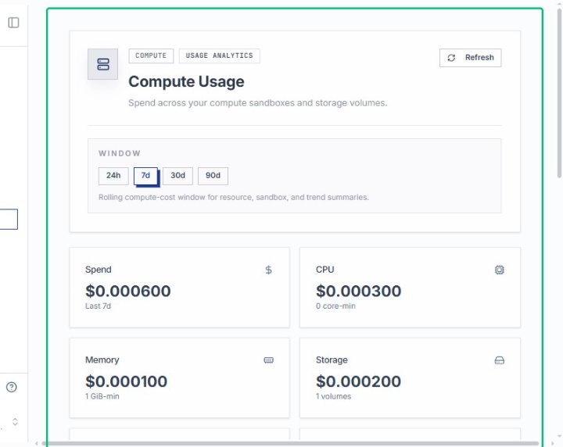563x447 pixels.
Task: Expand the up-down chevron switcher
Action: pyautogui.click(x=15, y=421)
